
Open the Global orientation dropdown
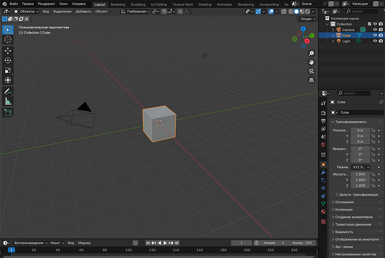point(135,12)
